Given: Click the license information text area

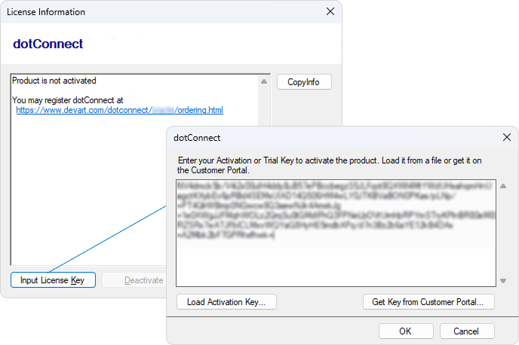Looking at the screenshot, I should tap(113, 188).
